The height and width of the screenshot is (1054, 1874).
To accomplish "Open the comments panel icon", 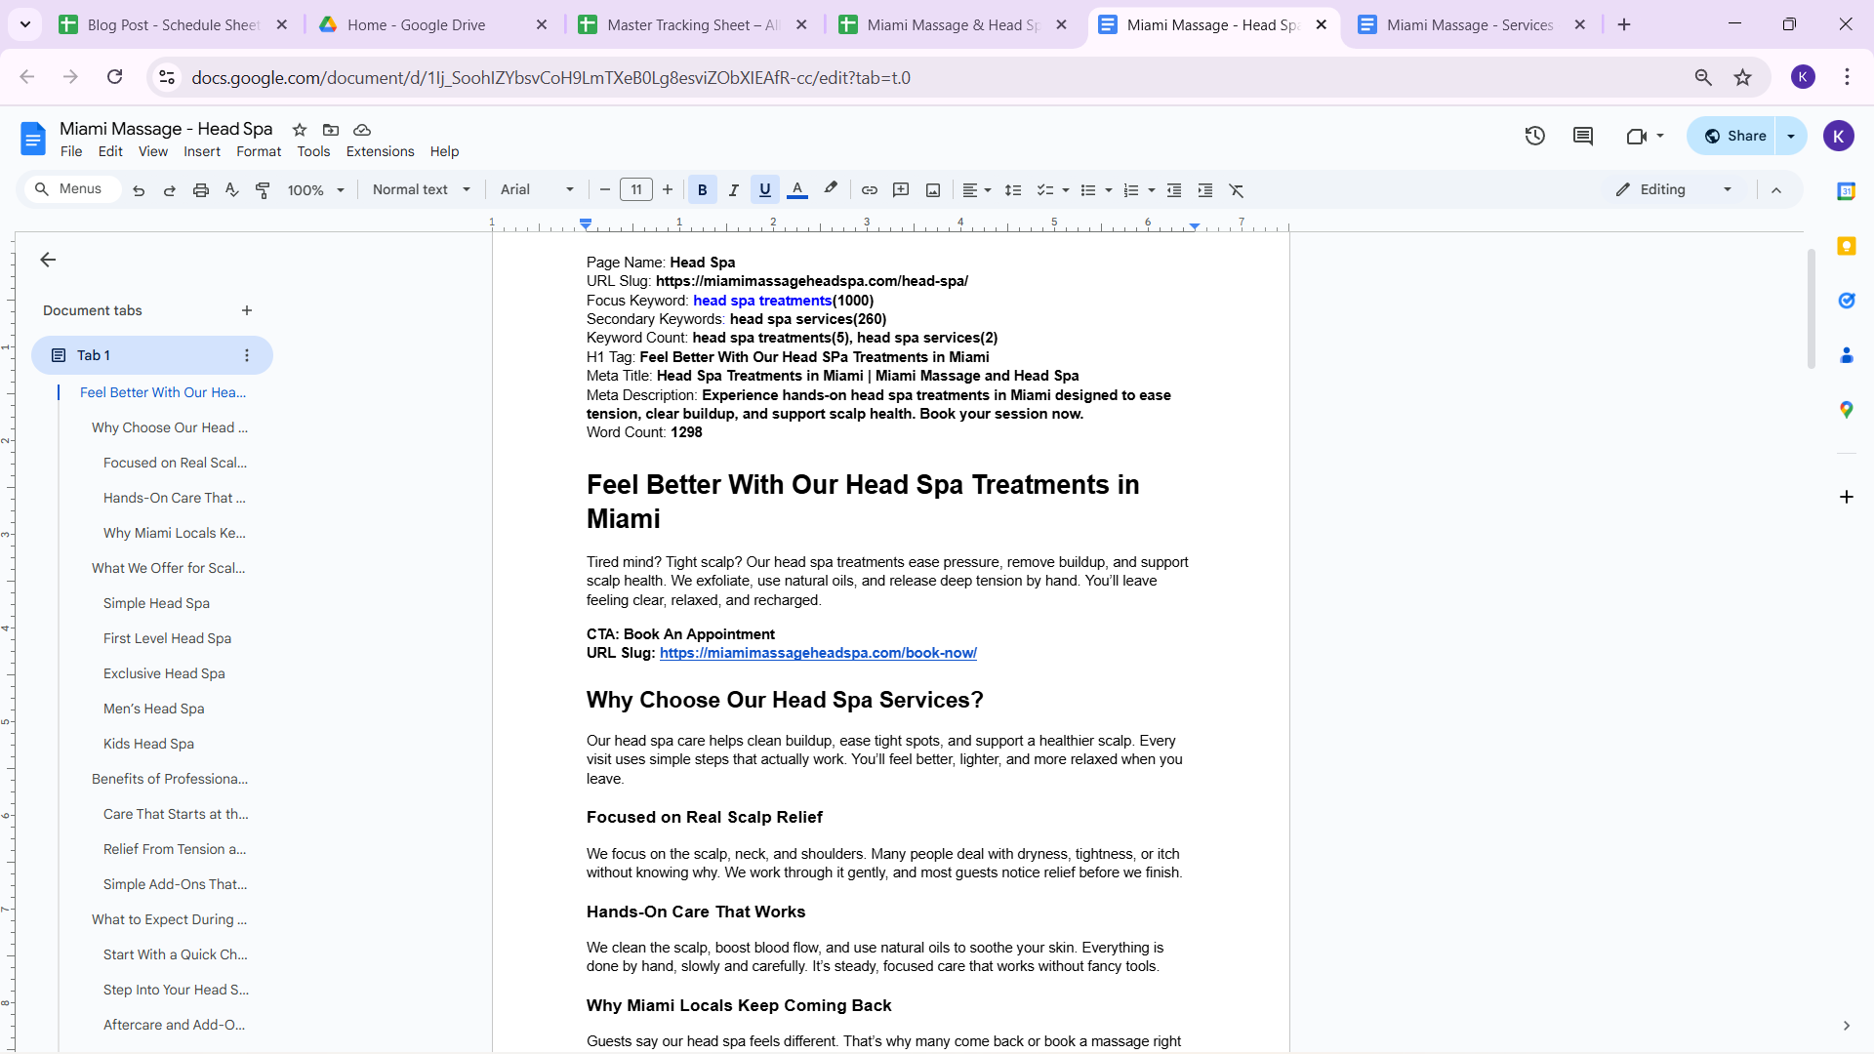I will pos(1583,137).
